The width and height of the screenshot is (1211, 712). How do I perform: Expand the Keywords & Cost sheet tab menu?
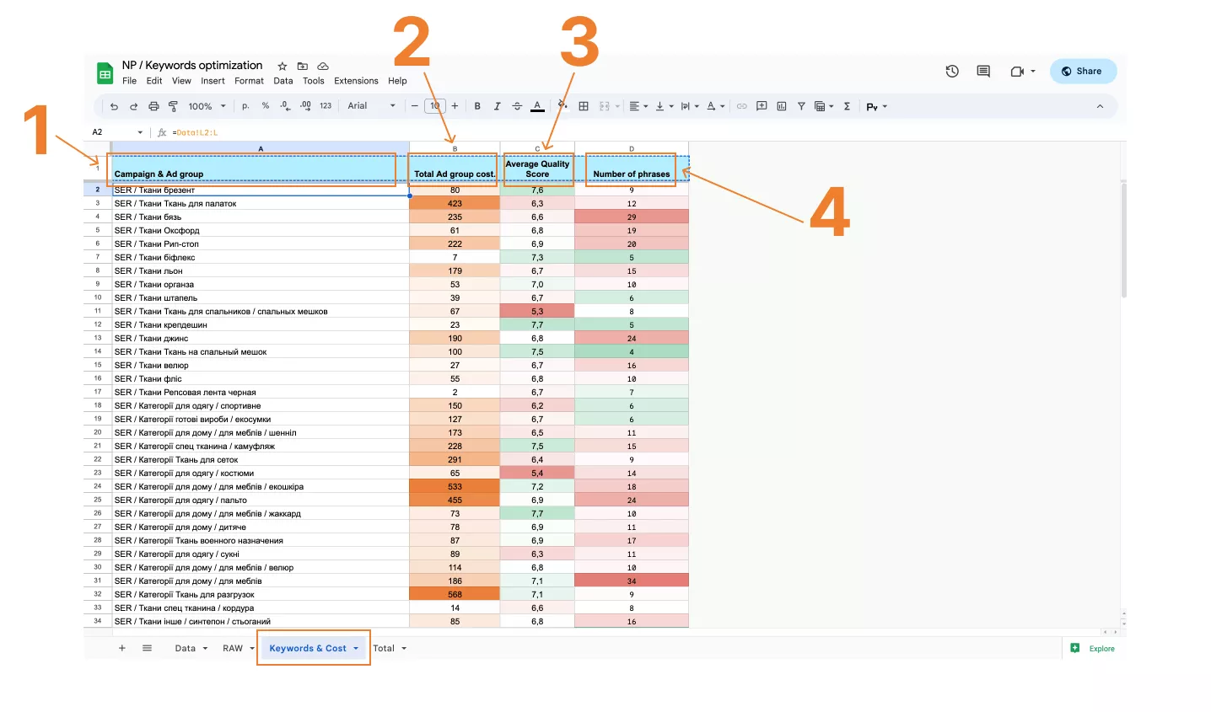[356, 649]
